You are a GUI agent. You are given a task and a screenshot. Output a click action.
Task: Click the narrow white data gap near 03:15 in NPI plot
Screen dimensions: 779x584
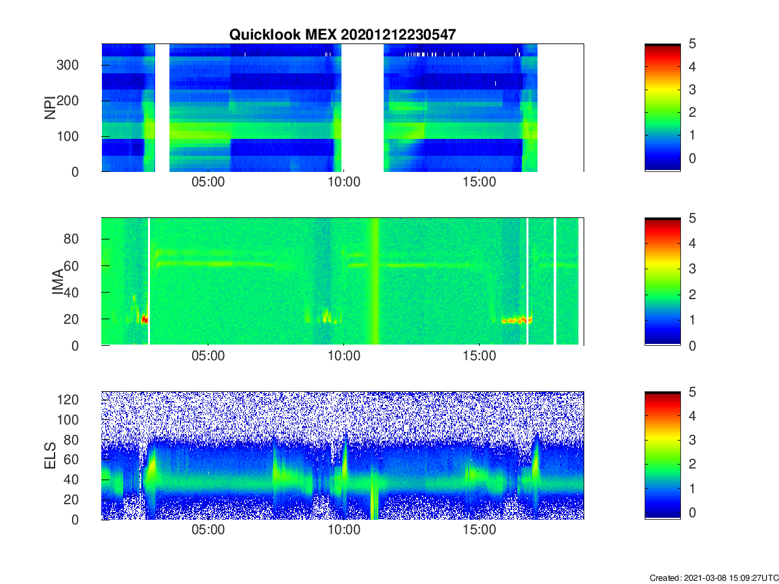[162, 108]
